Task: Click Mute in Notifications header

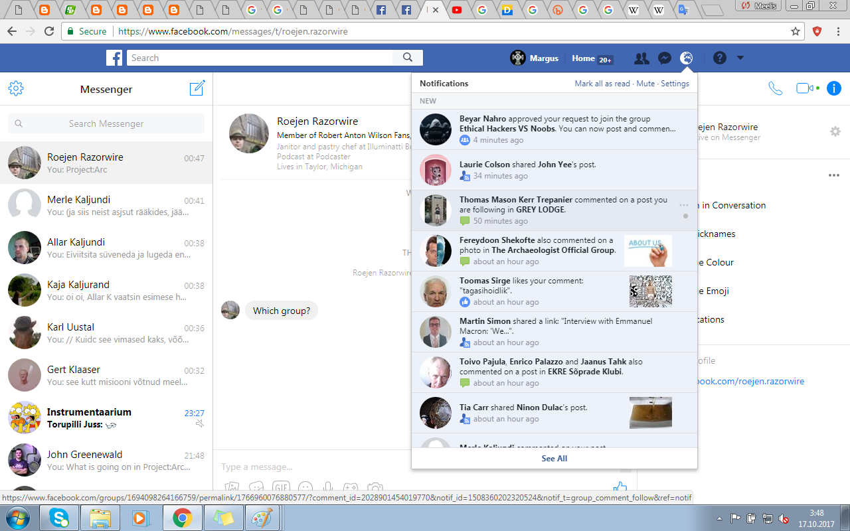Action: [645, 84]
